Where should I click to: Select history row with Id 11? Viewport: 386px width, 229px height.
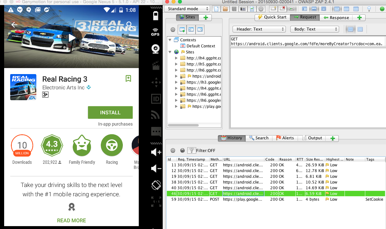point(276,165)
